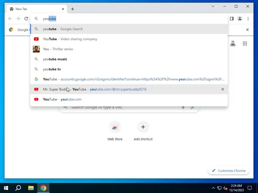Click the Web Store shortcut
The height and width of the screenshot is (193, 258).
pyautogui.click(x=115, y=131)
